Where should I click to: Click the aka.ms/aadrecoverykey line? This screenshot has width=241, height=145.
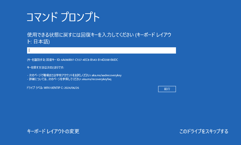click(74, 75)
